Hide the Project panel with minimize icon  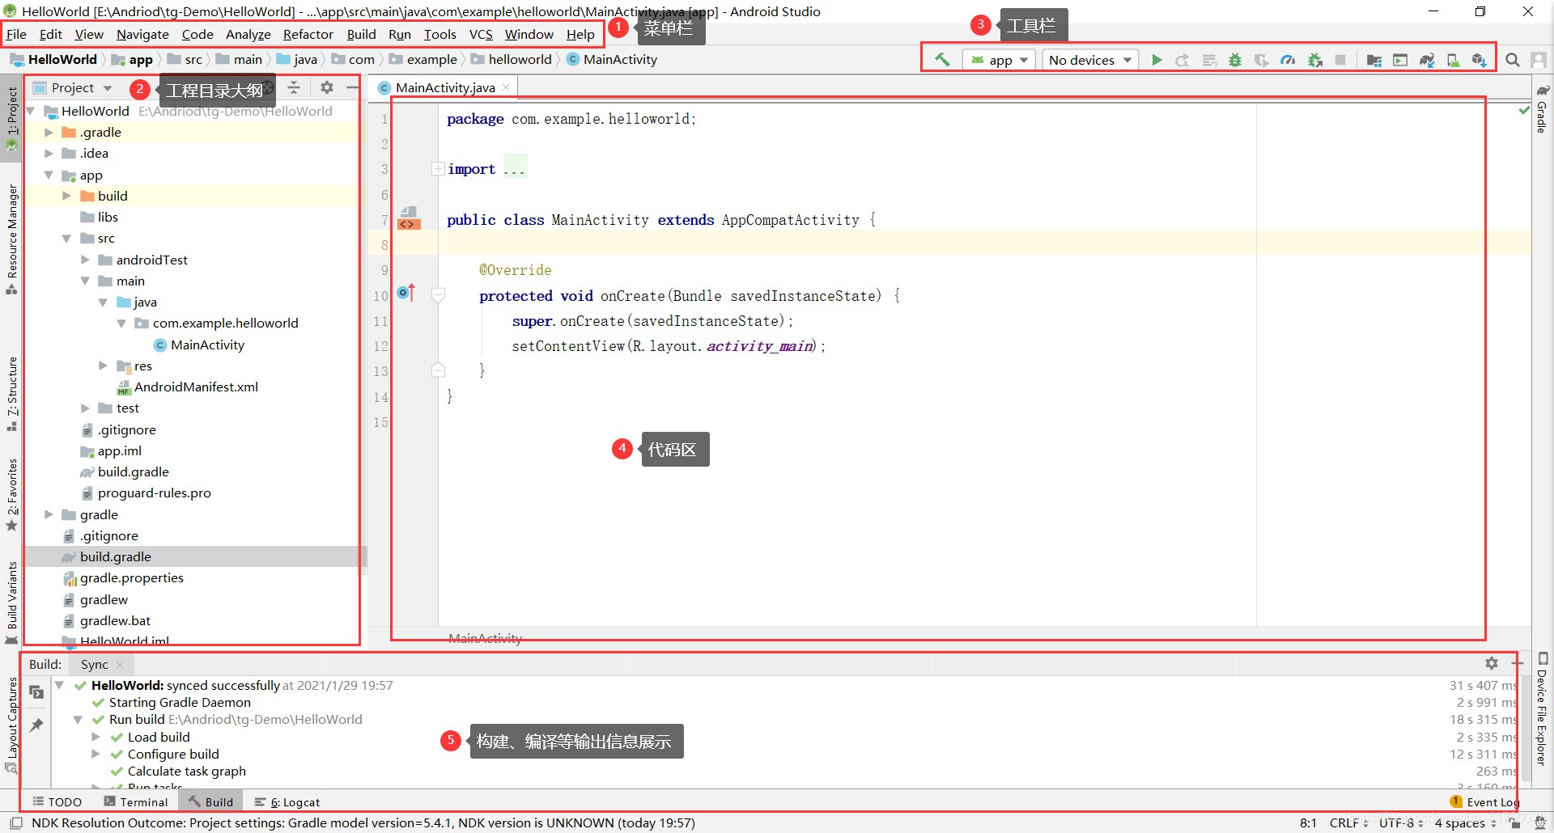coord(353,87)
